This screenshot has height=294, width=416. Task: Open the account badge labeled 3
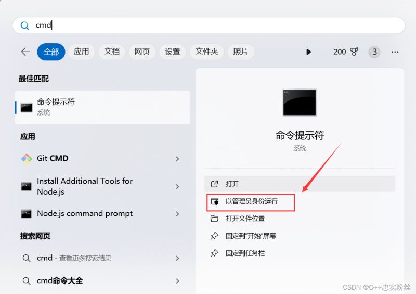(374, 52)
